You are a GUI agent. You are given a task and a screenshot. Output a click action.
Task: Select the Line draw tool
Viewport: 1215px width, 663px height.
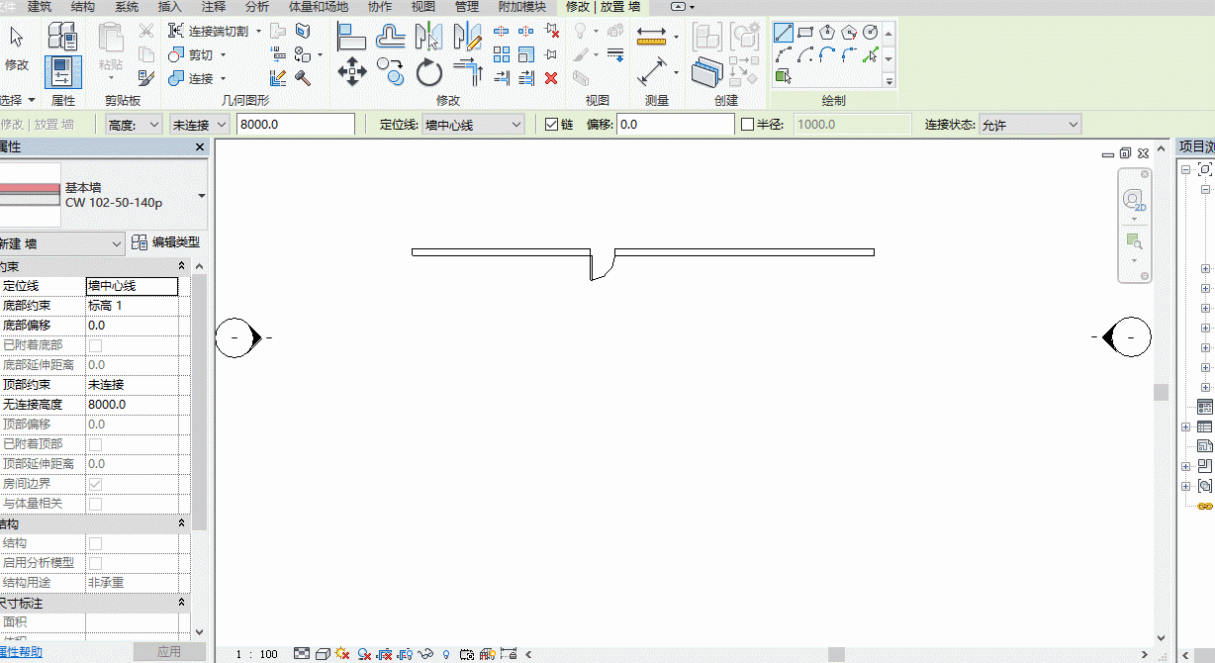click(784, 32)
